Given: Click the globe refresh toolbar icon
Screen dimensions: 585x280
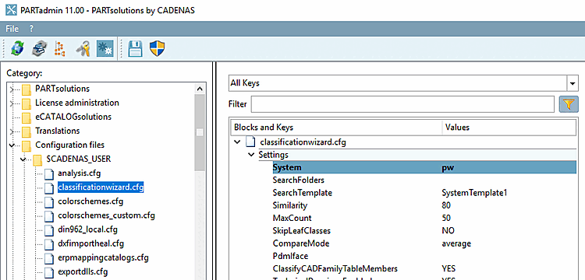Looking at the screenshot, I should coord(17,48).
